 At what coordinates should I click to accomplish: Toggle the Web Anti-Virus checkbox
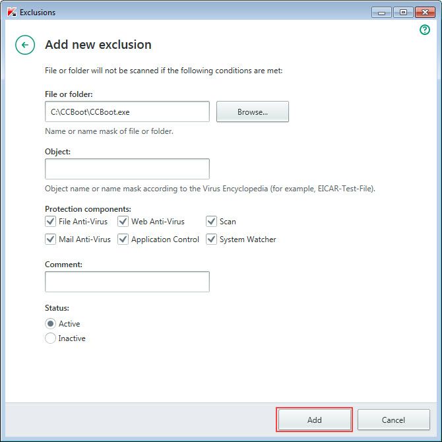pyautogui.click(x=123, y=221)
